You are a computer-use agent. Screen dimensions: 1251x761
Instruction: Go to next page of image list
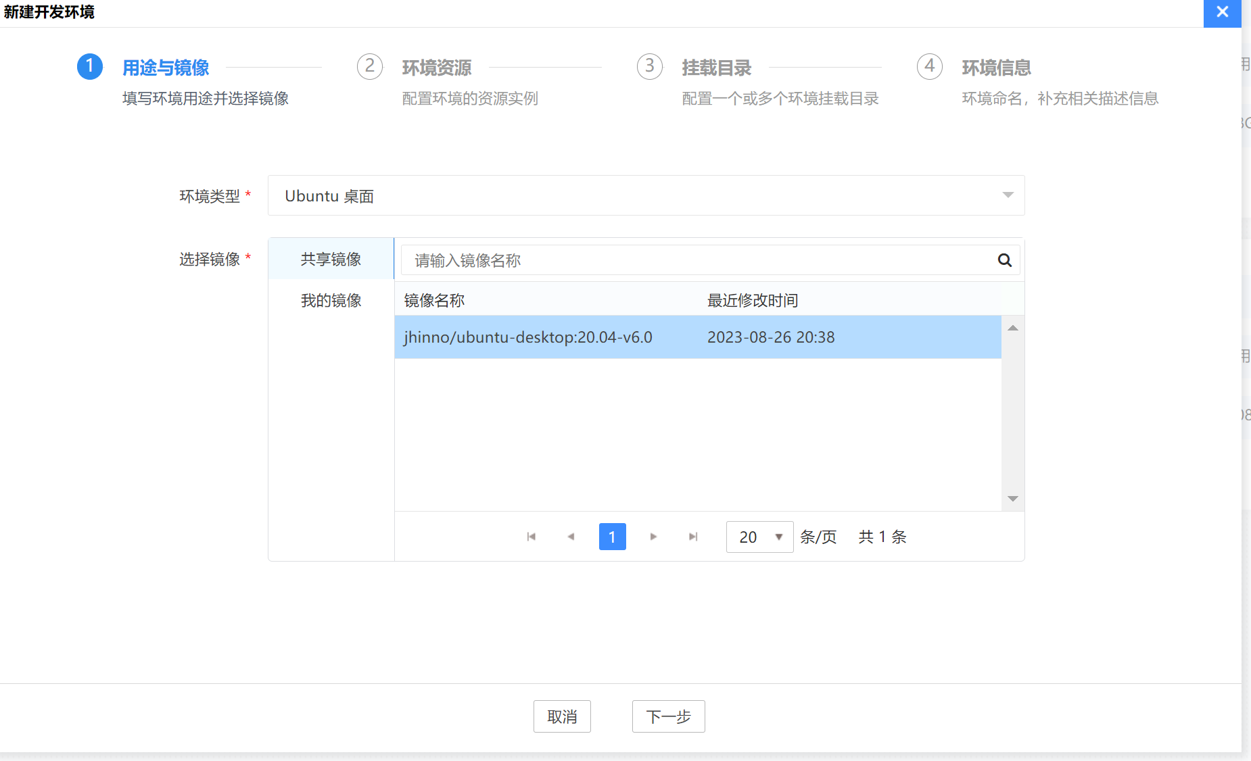click(653, 537)
